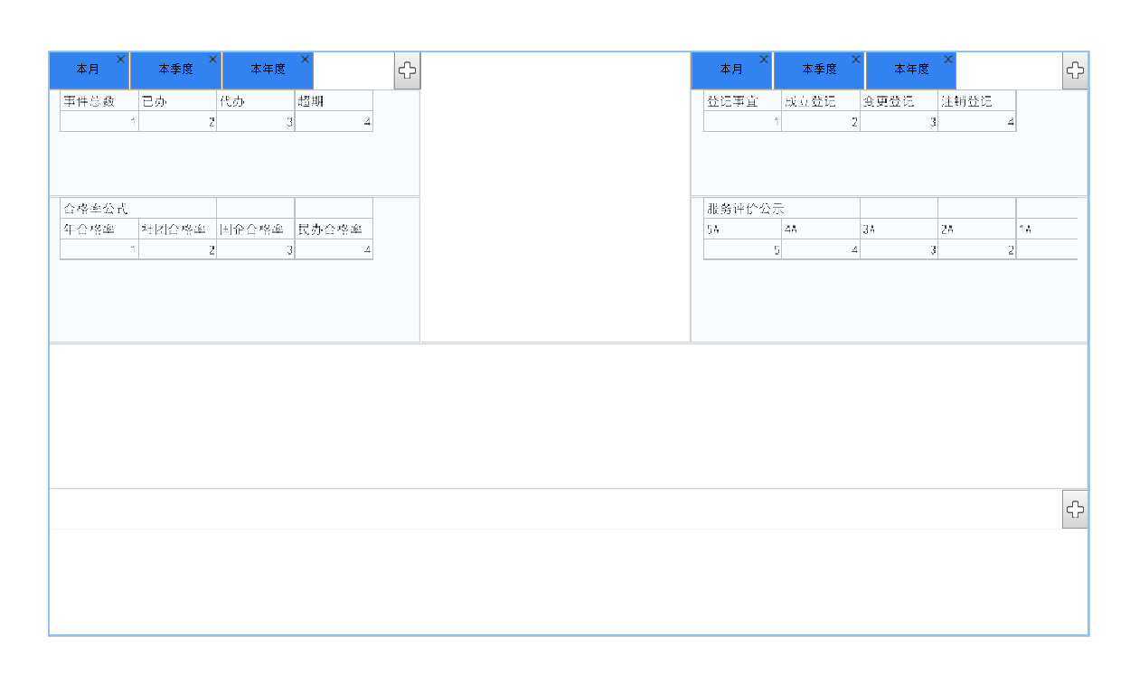Open the 本季度 tab above 登记事宜 table
This screenshot has width=1130, height=684.
[820, 70]
